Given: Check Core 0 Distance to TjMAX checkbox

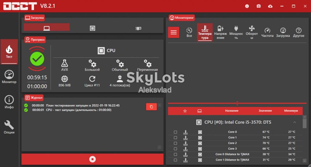Looking at the screenshot, I should click(175, 154).
